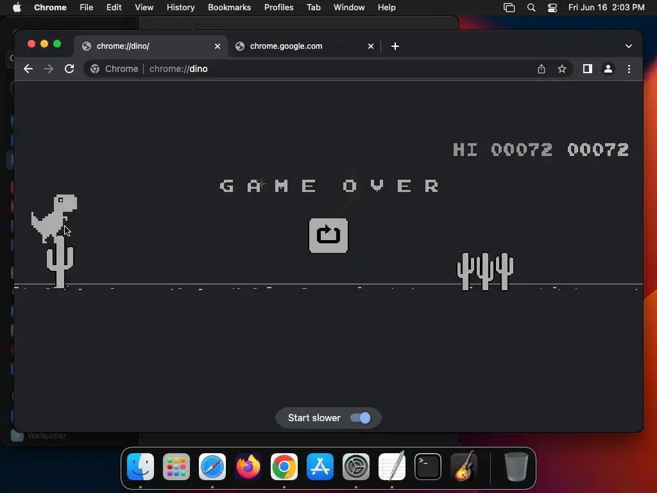Launch GarageBand from the Dock
Image resolution: width=657 pixels, height=493 pixels.
463,467
